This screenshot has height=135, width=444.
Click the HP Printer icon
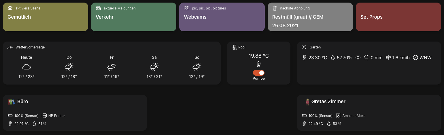point(44,116)
